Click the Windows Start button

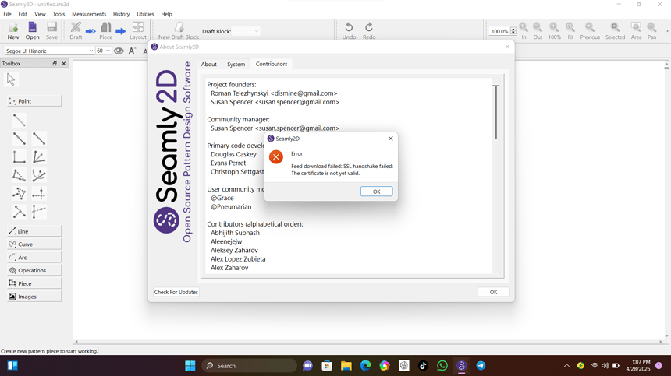(x=190, y=366)
